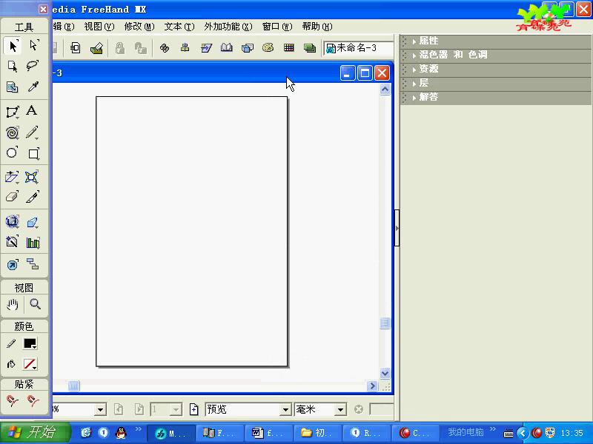The width and height of the screenshot is (593, 444).
Task: Select the Connector tool
Action: (33, 263)
